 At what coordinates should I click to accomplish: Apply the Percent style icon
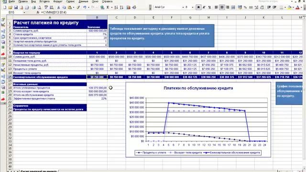(245, 8)
